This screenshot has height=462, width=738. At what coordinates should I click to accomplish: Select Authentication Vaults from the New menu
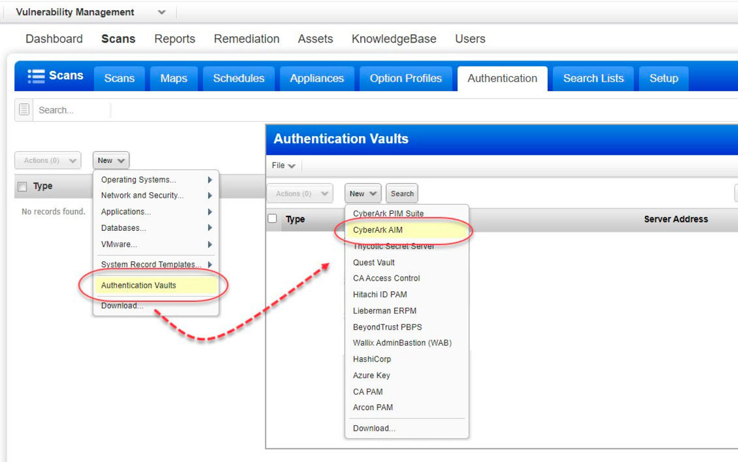139,285
